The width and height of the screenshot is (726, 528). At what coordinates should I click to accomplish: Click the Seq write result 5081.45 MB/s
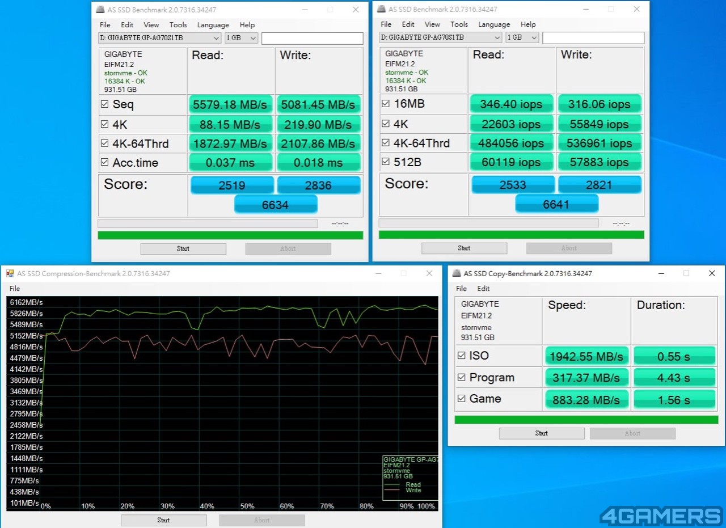[x=319, y=104]
